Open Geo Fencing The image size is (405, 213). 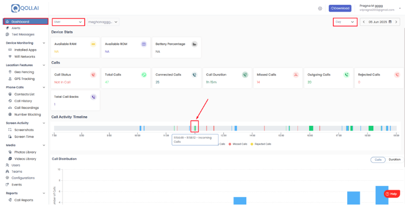tap(24, 72)
